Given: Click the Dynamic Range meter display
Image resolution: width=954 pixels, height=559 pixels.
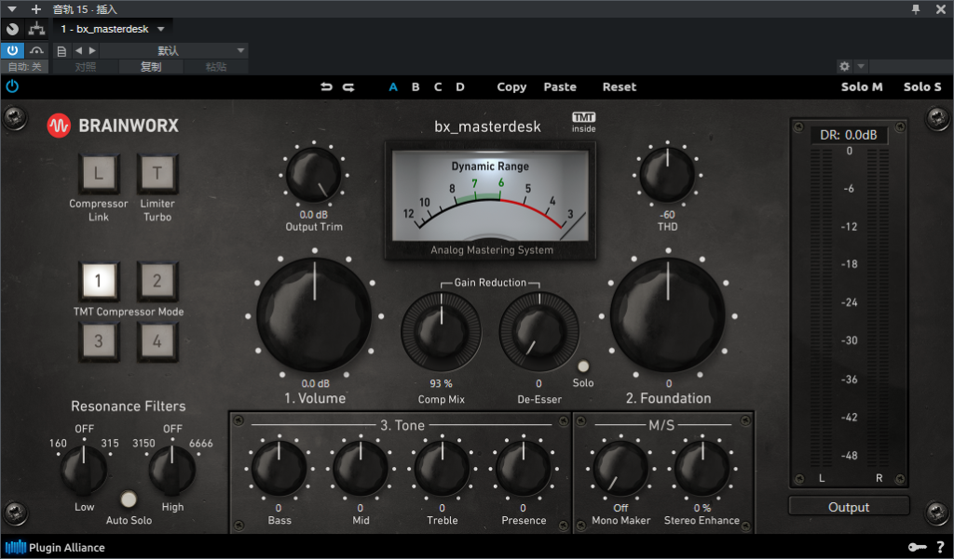Looking at the screenshot, I should (x=490, y=195).
